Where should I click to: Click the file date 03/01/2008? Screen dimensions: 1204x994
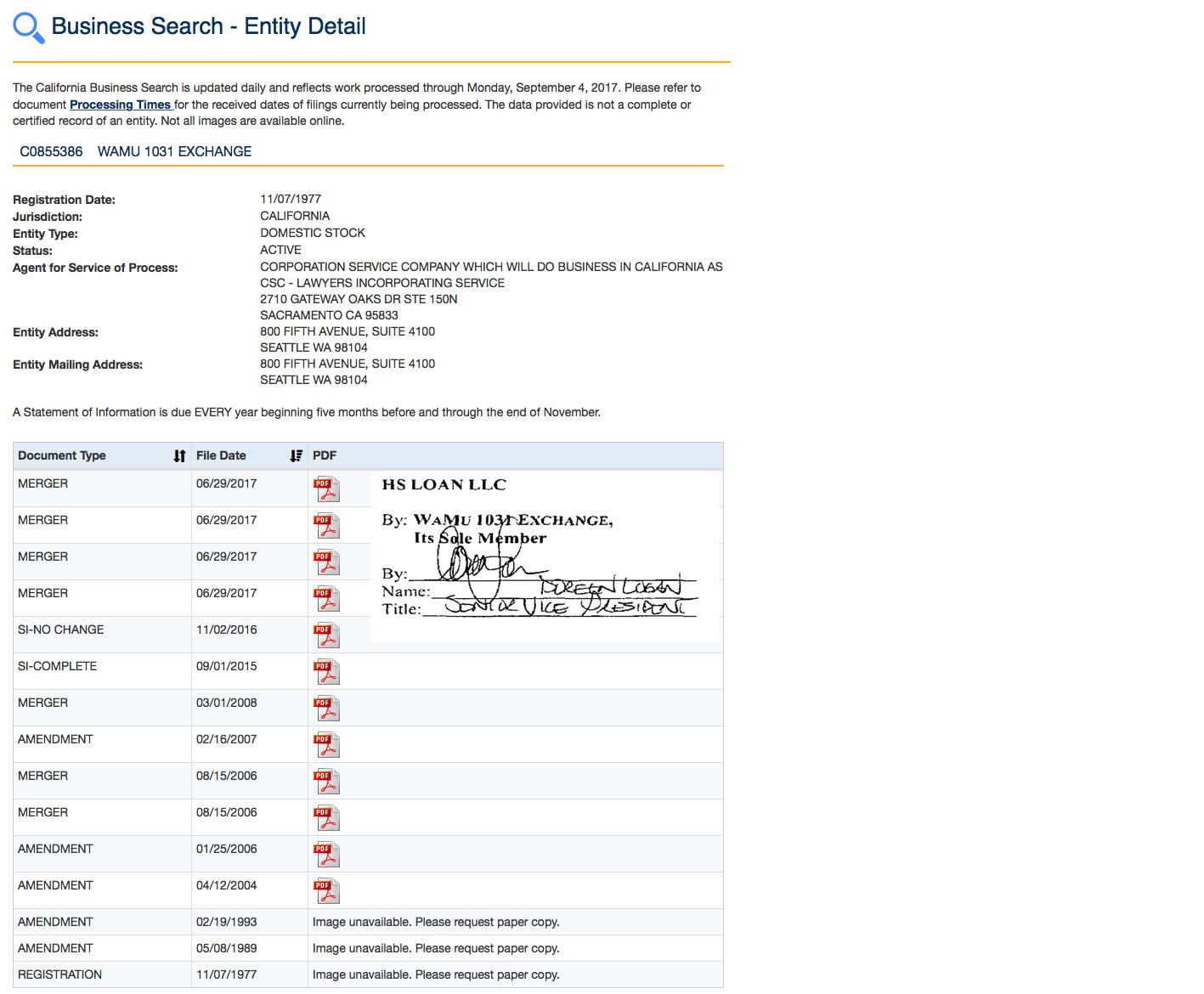226,703
